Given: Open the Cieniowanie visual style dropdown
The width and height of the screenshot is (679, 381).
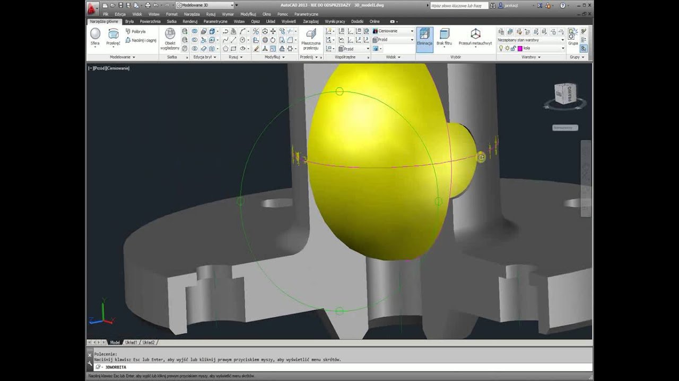Looking at the screenshot, I should [393, 31].
